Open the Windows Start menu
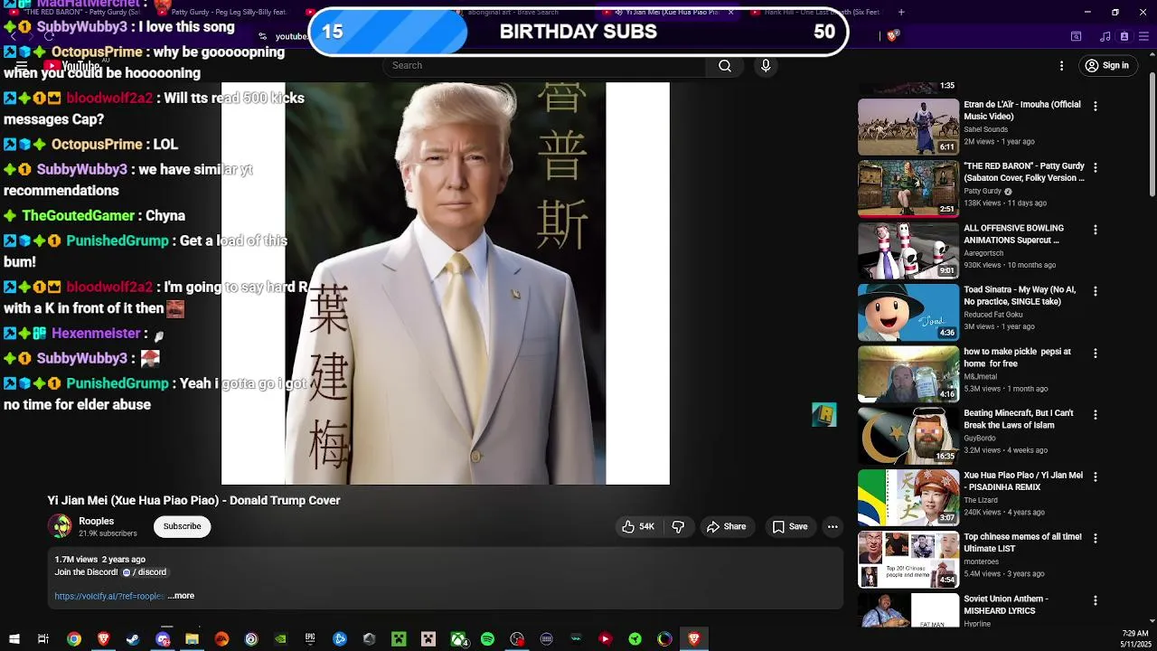The width and height of the screenshot is (1157, 651). pyautogui.click(x=14, y=639)
